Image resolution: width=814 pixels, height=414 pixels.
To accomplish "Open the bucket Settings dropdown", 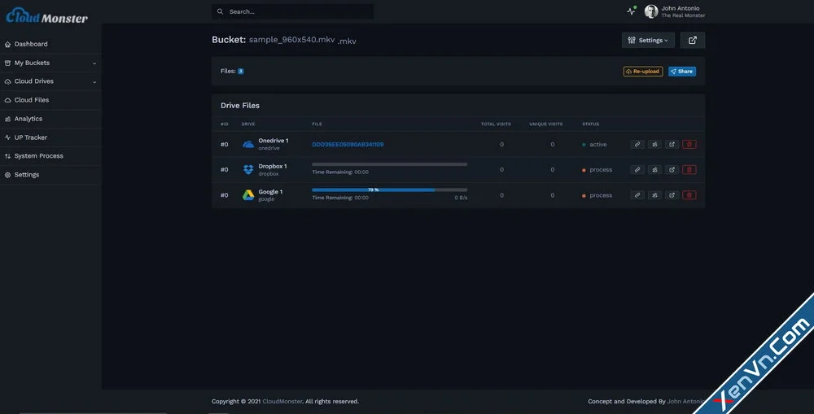I will (648, 40).
